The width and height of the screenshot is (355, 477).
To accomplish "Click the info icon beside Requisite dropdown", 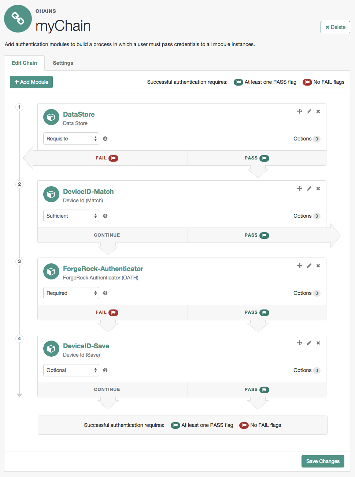I will (x=105, y=139).
